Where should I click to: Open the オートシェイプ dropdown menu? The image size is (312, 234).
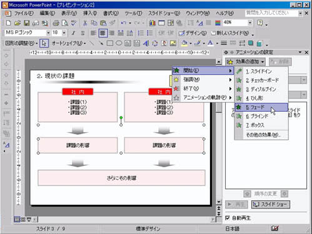coord(69,43)
